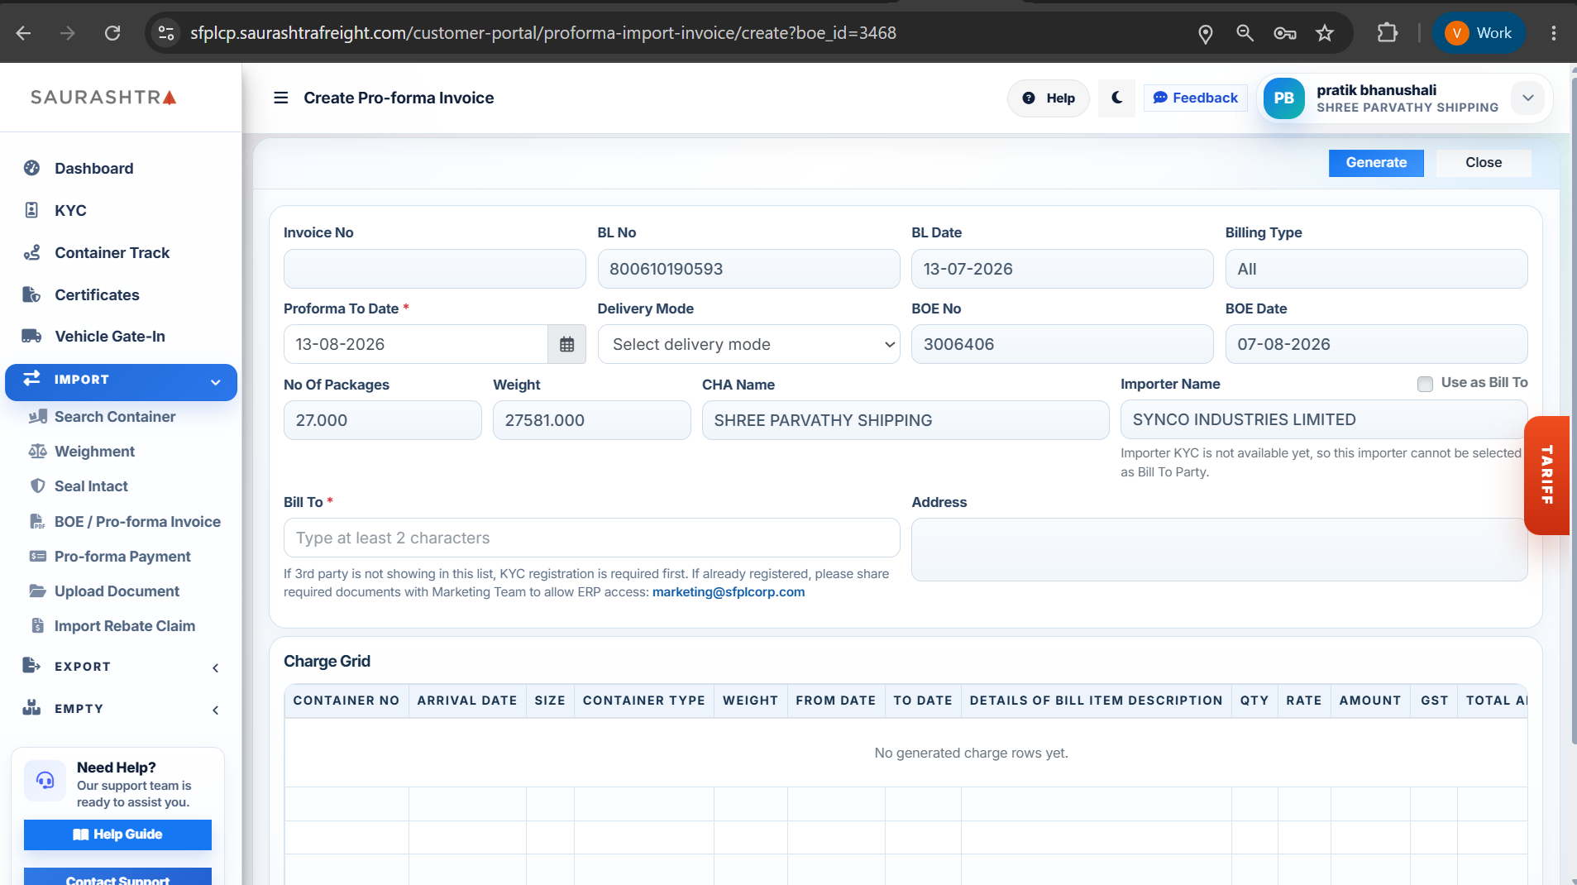Click the Billing Type field
This screenshot has height=885, width=1577.
[x=1376, y=270]
